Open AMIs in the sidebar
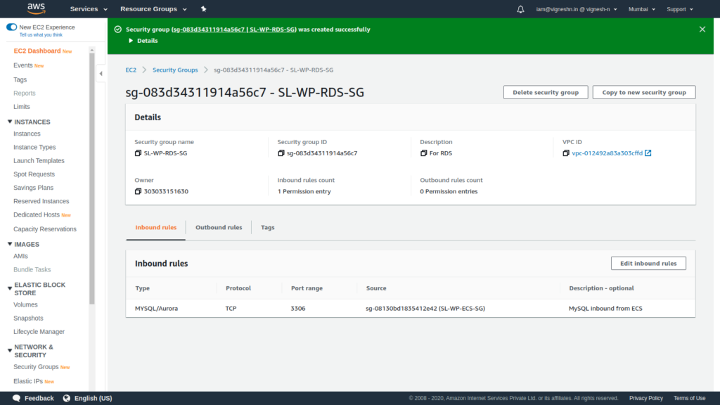The width and height of the screenshot is (720, 405). pos(20,256)
